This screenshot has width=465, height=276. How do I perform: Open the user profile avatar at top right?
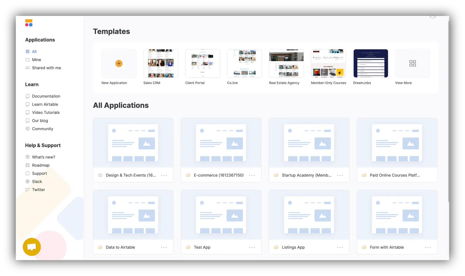click(433, 16)
